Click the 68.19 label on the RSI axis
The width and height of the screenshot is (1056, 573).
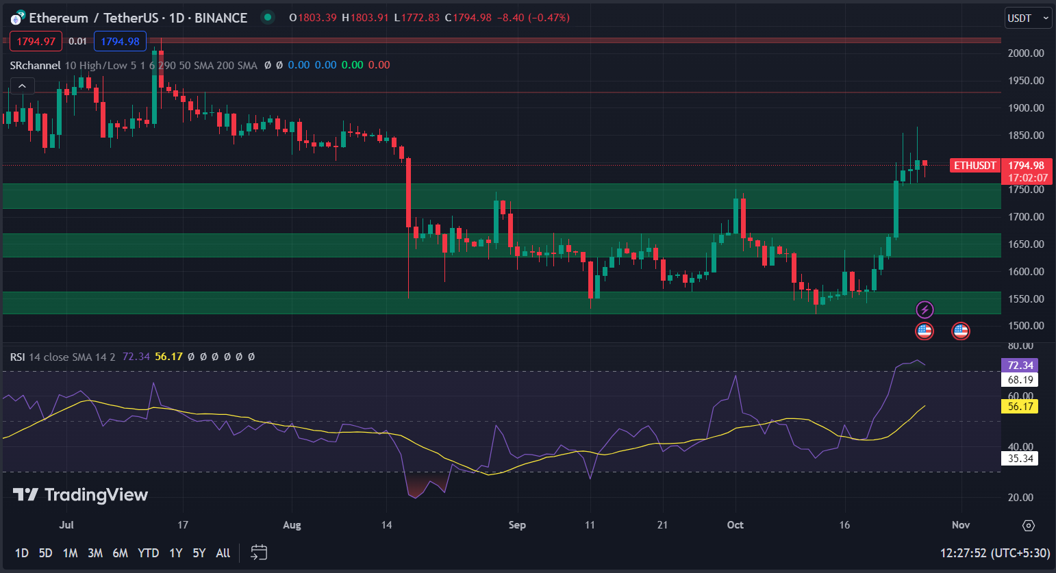click(1020, 380)
